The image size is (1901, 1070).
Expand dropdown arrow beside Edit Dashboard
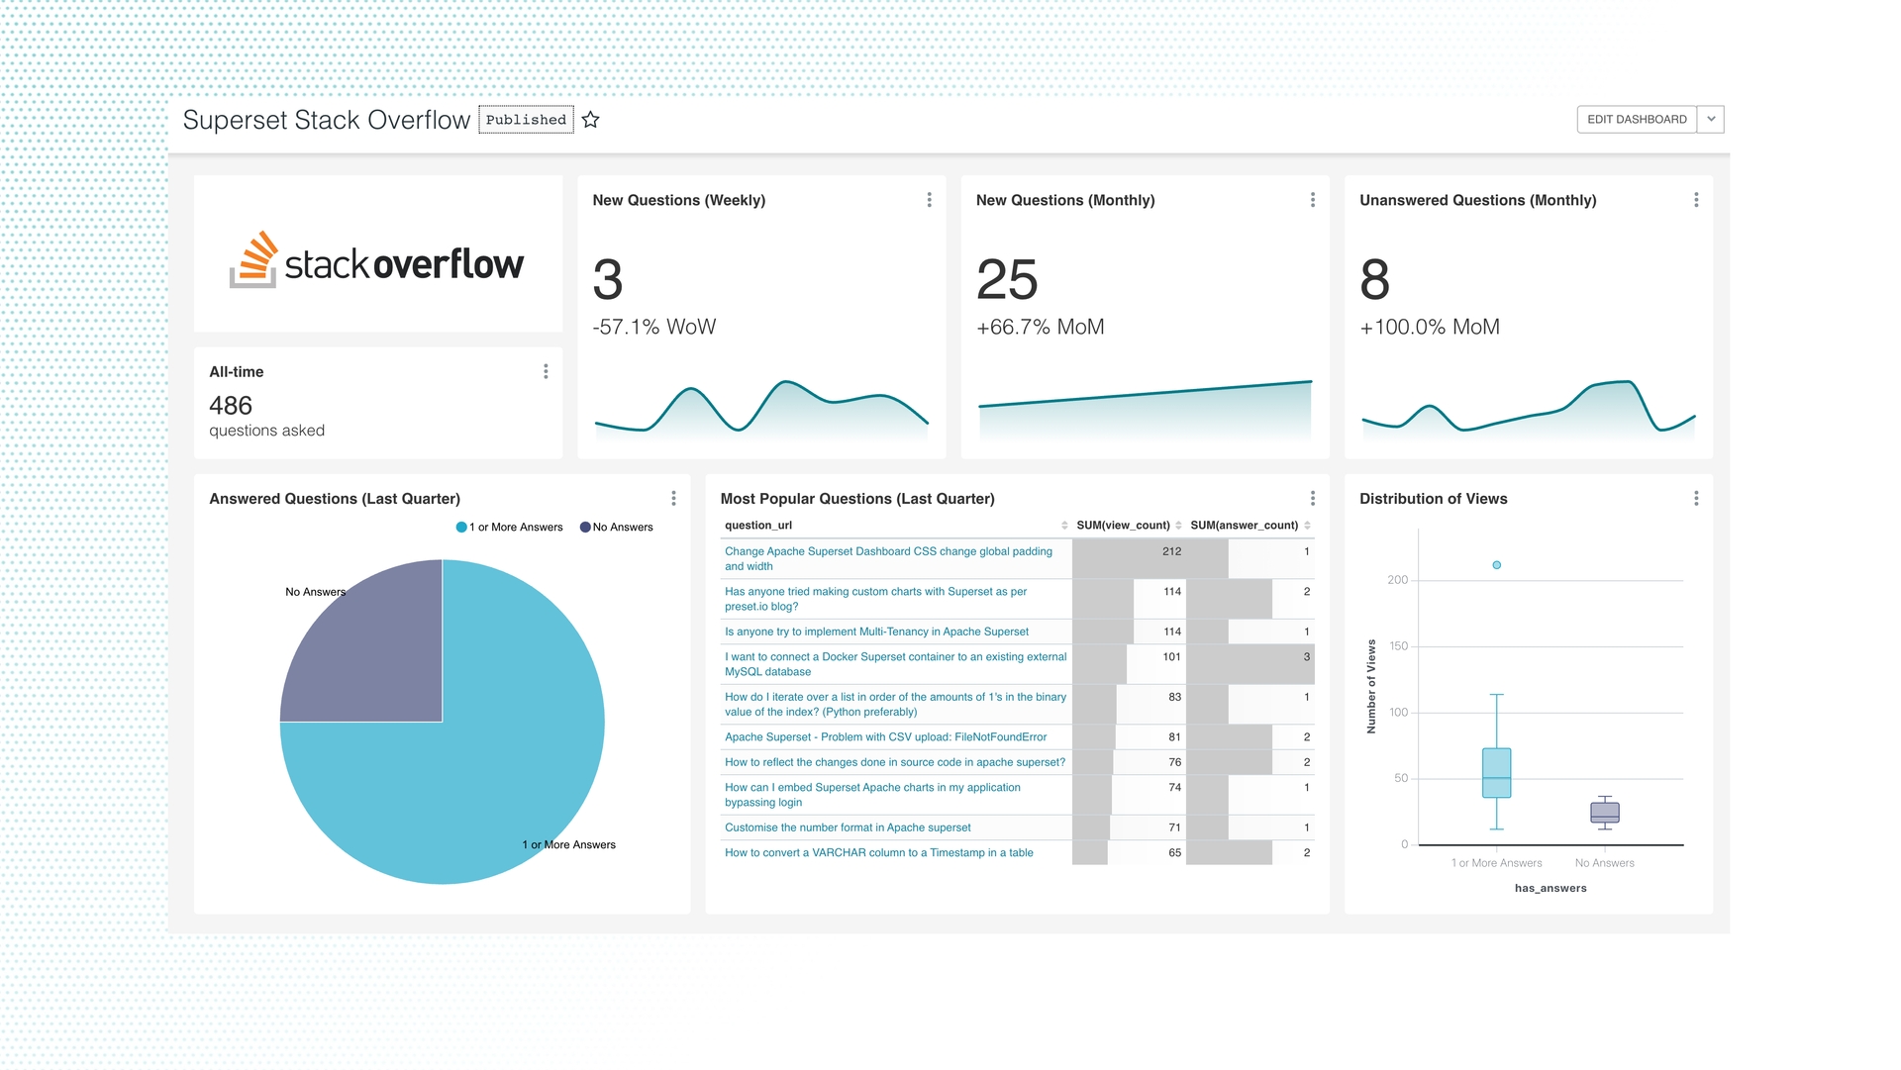point(1711,119)
